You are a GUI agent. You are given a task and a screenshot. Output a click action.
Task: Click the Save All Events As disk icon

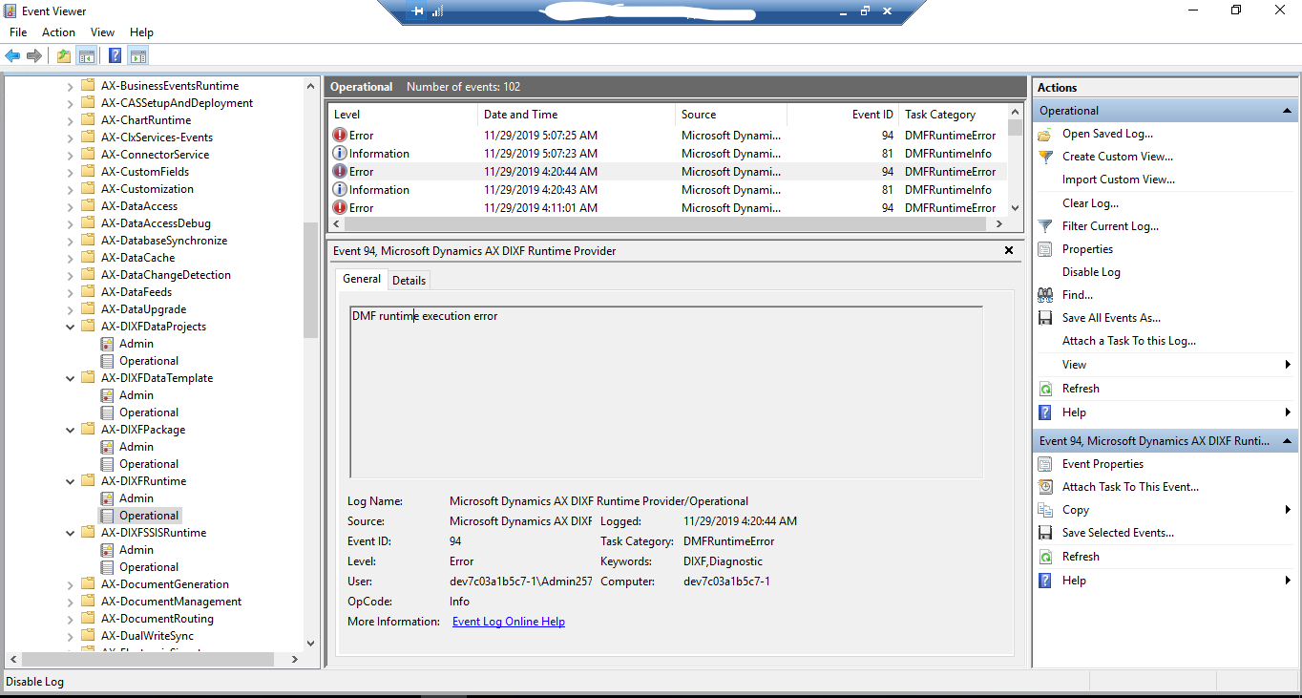click(1045, 318)
